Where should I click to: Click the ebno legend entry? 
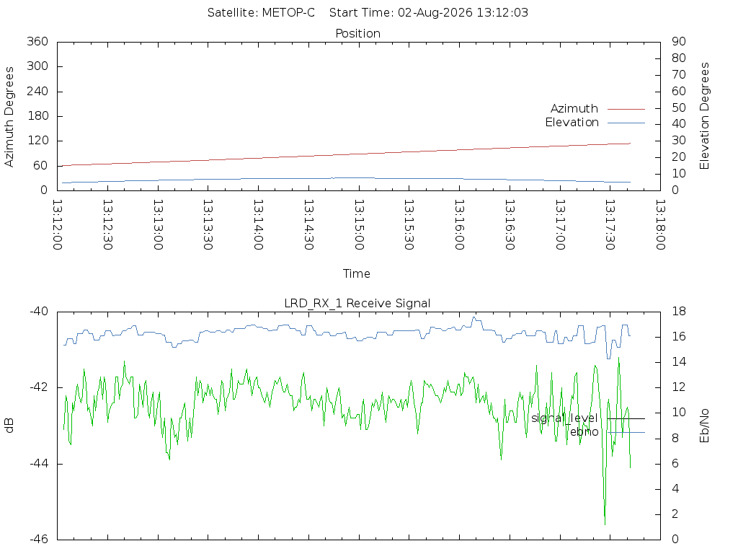[584, 432]
